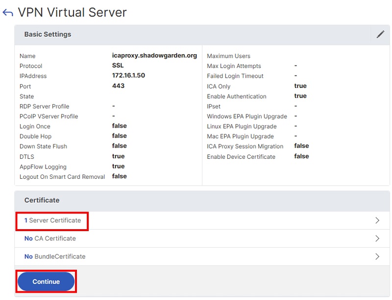
Task: Click the Down State Flush false value
Action: (119, 146)
